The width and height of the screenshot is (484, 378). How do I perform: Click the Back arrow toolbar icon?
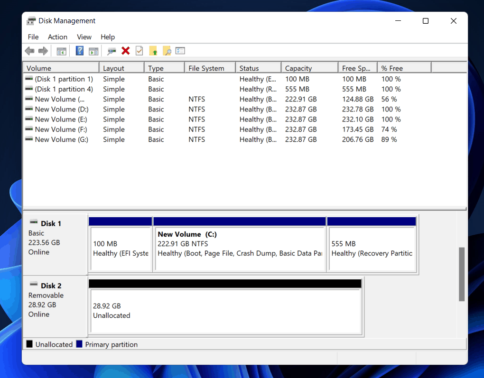point(29,51)
